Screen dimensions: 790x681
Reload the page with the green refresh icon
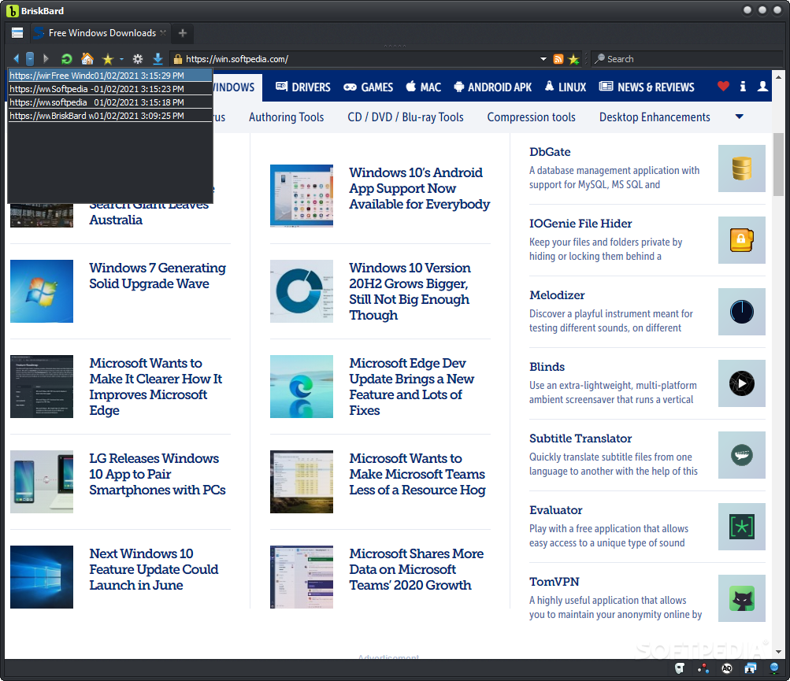point(66,59)
